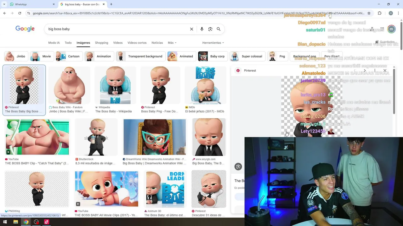This screenshot has height=226, width=403.
Task: Switch to the Shopping tab
Action: coord(101,43)
